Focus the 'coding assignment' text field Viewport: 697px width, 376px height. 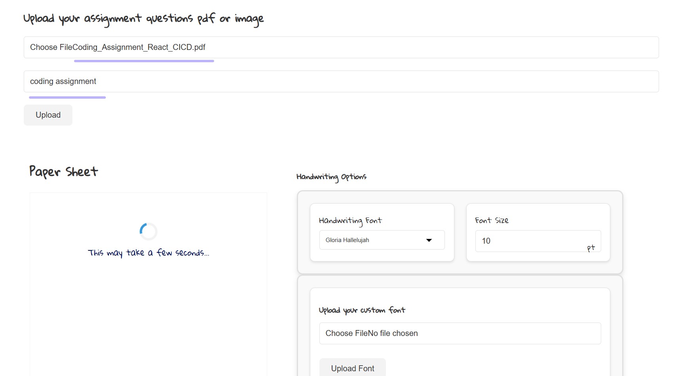[x=340, y=82]
